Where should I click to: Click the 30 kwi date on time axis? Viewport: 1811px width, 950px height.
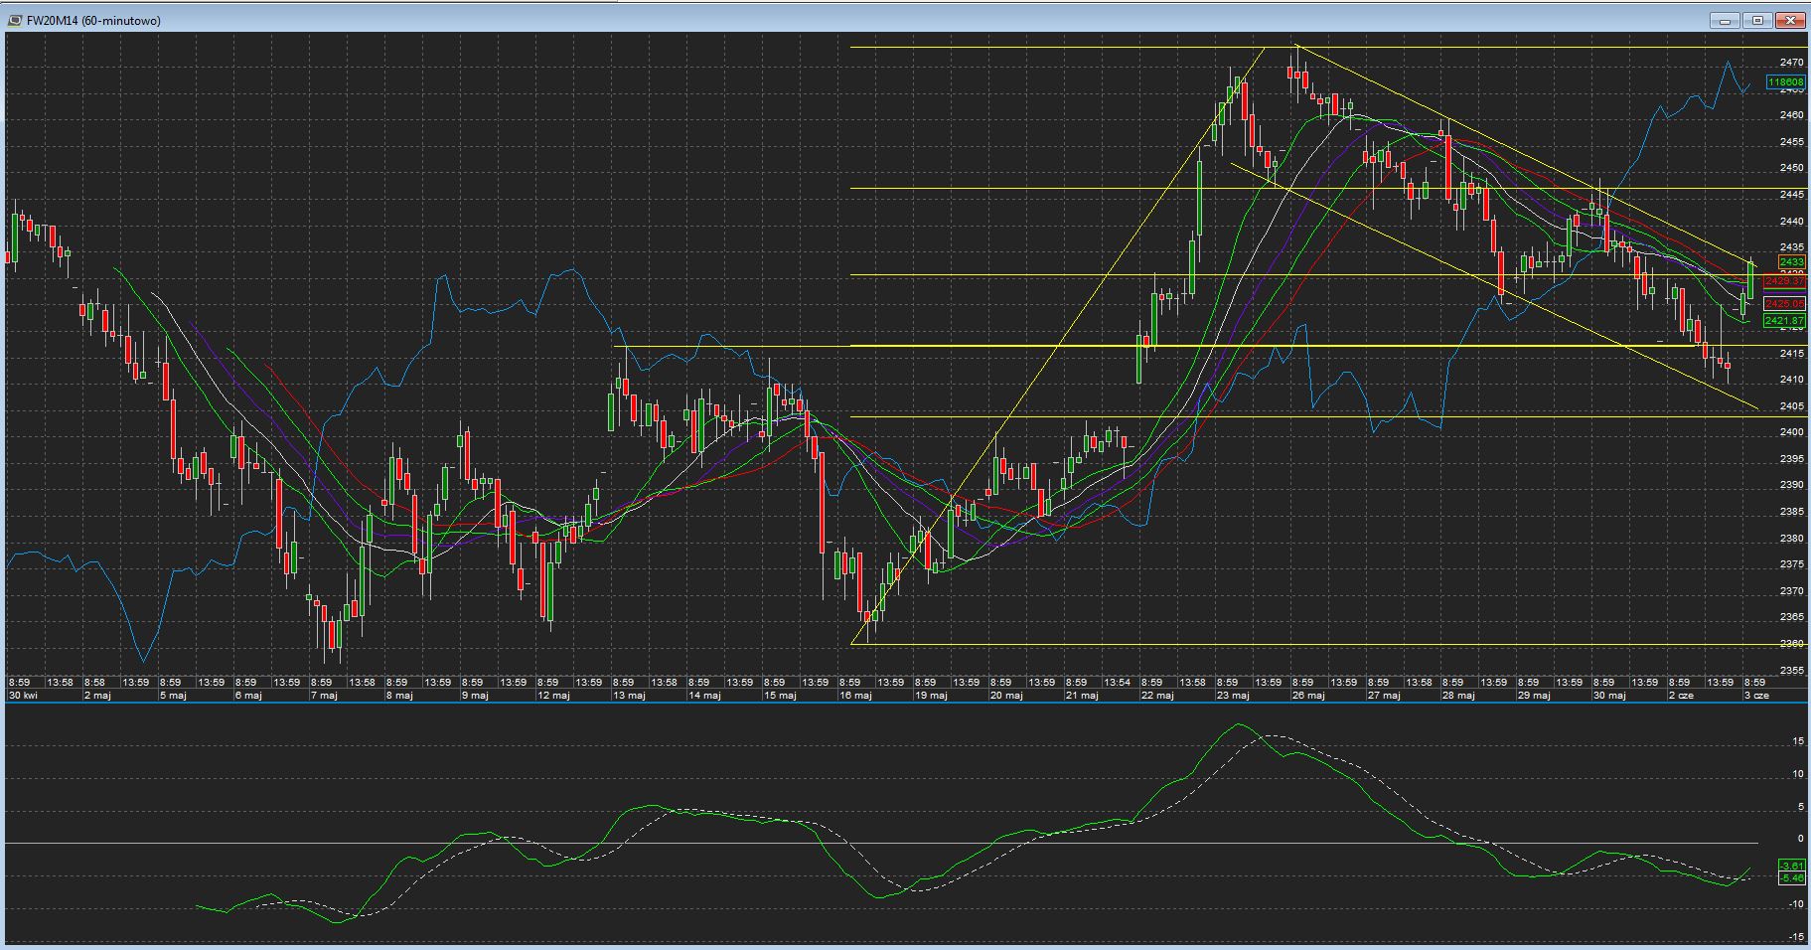click(x=22, y=696)
